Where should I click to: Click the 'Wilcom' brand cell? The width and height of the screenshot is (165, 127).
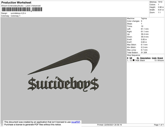(161, 60)
